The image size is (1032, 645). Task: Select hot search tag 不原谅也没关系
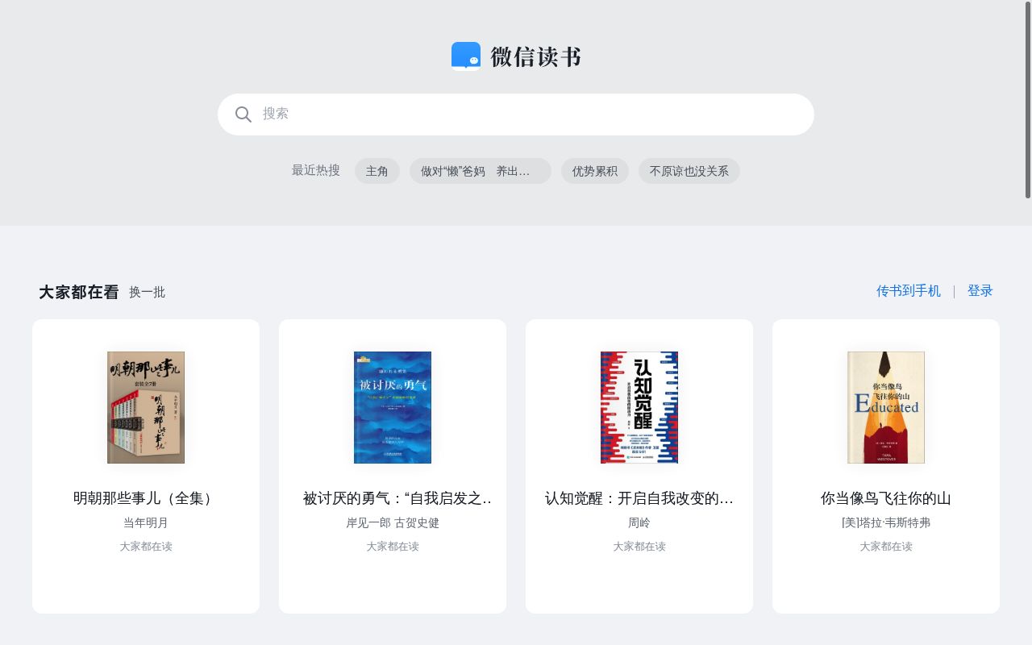coord(689,171)
